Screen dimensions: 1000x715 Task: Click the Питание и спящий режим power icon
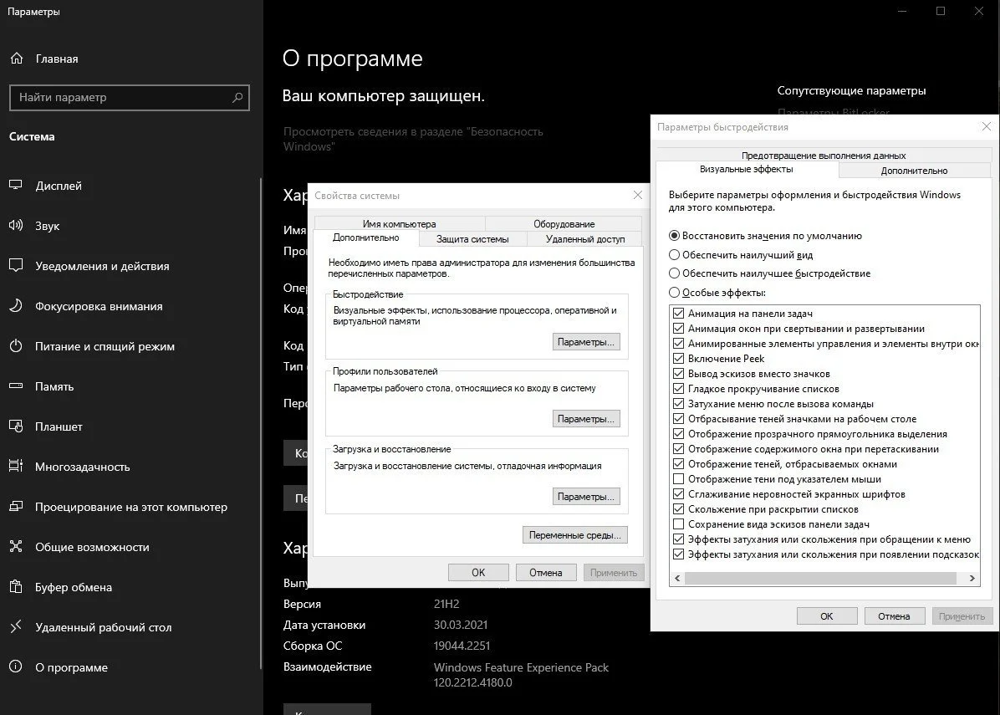[16, 345]
